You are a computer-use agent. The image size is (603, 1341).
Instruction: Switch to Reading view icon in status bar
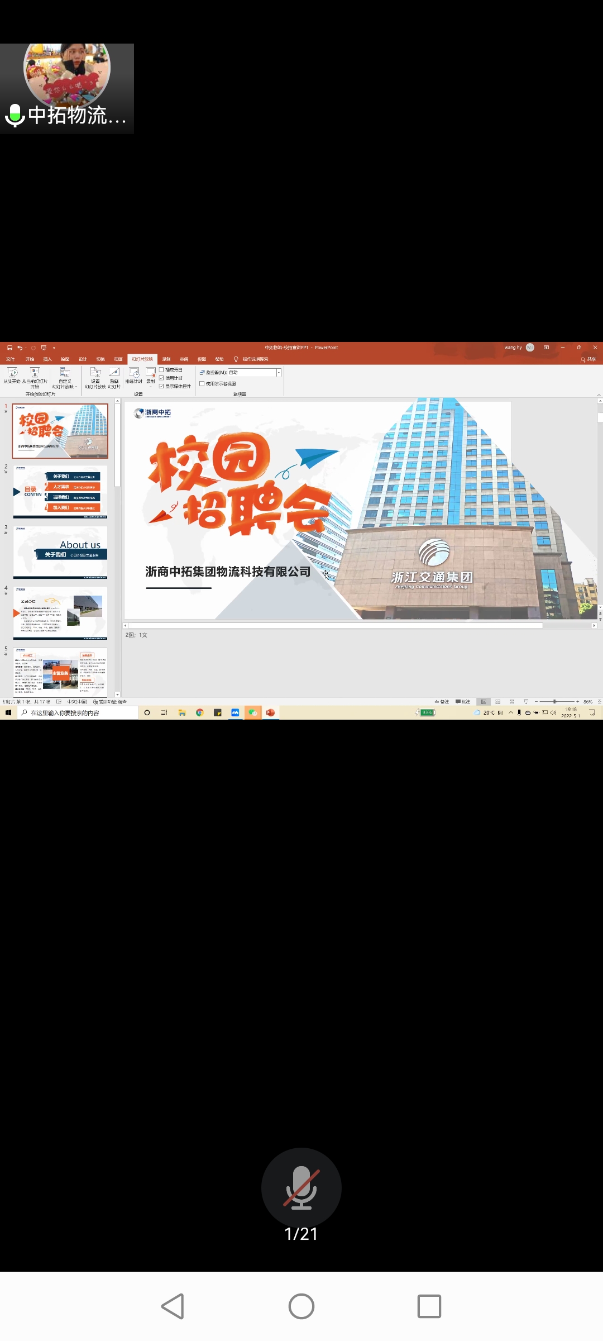pos(512,702)
